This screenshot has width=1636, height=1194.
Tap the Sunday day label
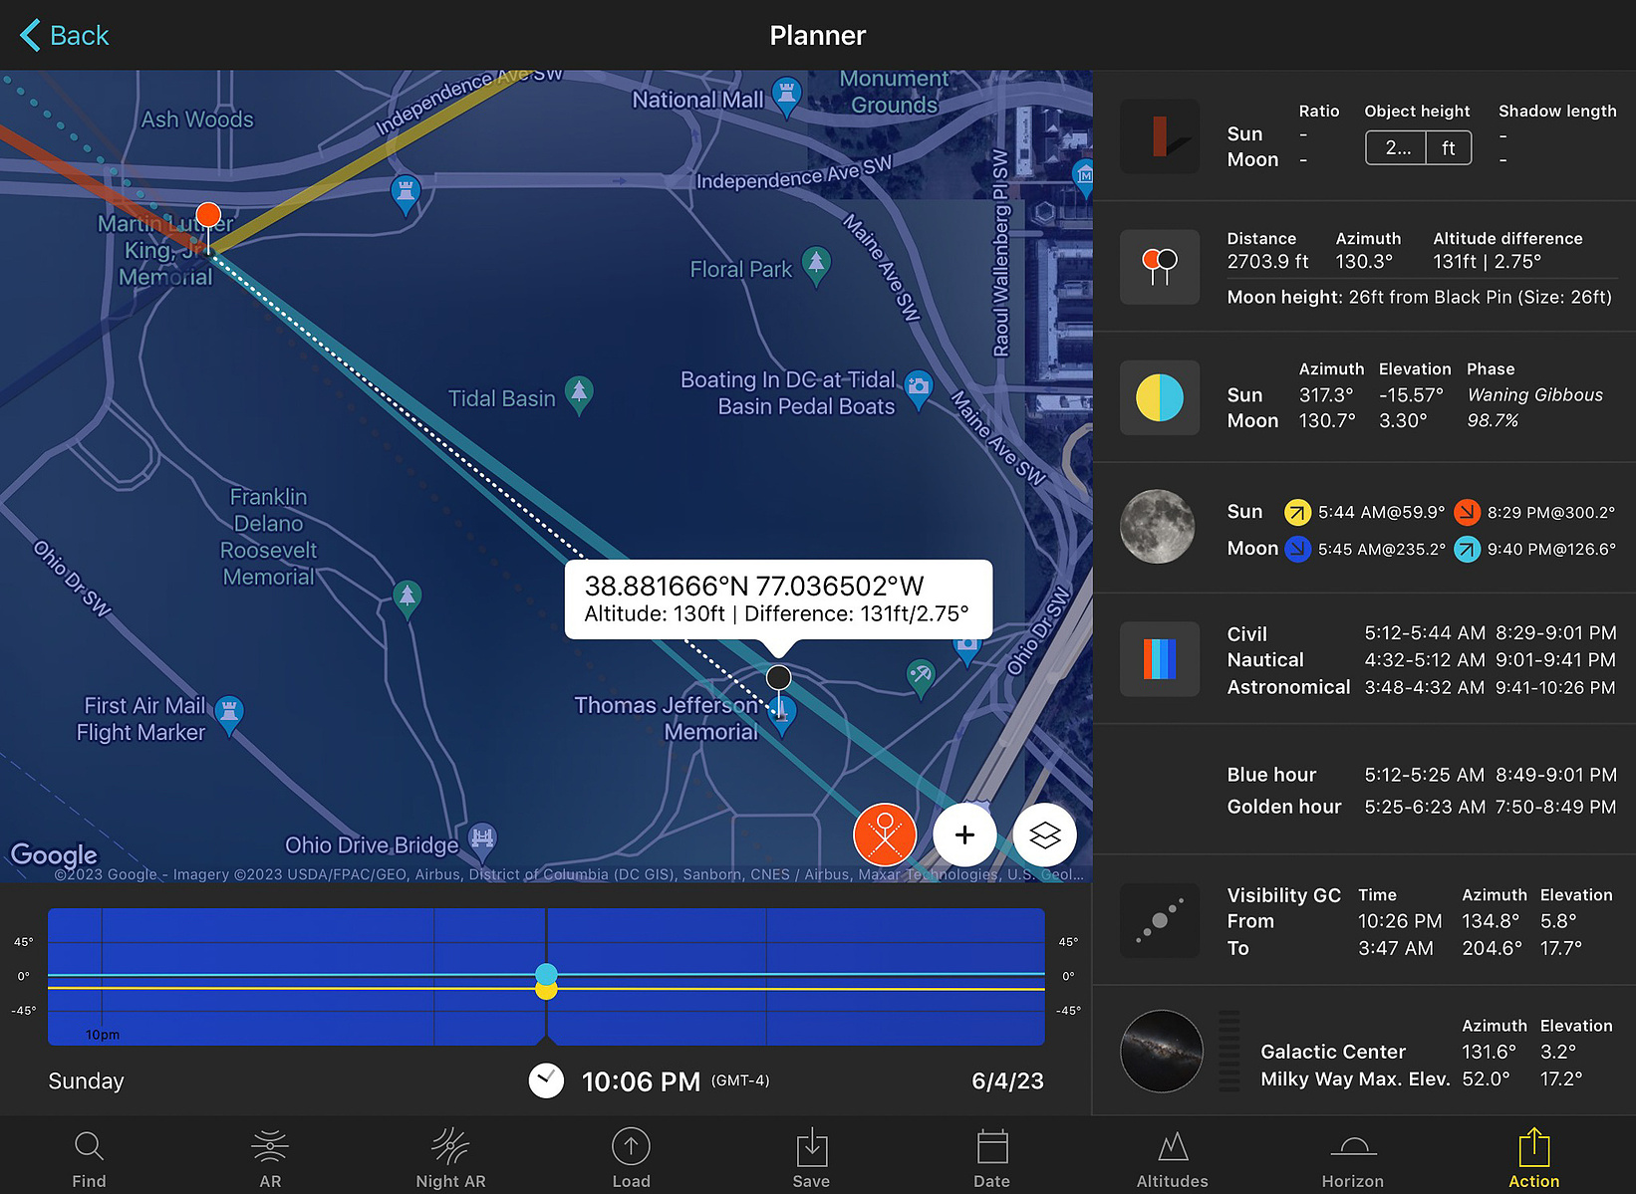pyautogui.click(x=87, y=1081)
